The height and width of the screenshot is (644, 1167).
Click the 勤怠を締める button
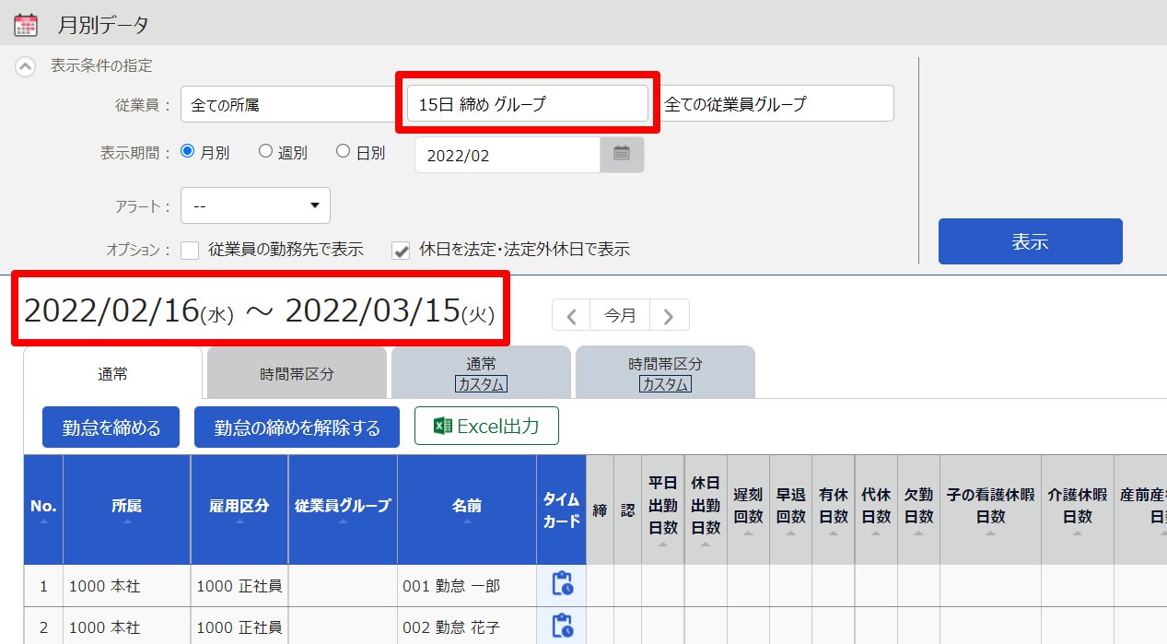click(x=111, y=427)
